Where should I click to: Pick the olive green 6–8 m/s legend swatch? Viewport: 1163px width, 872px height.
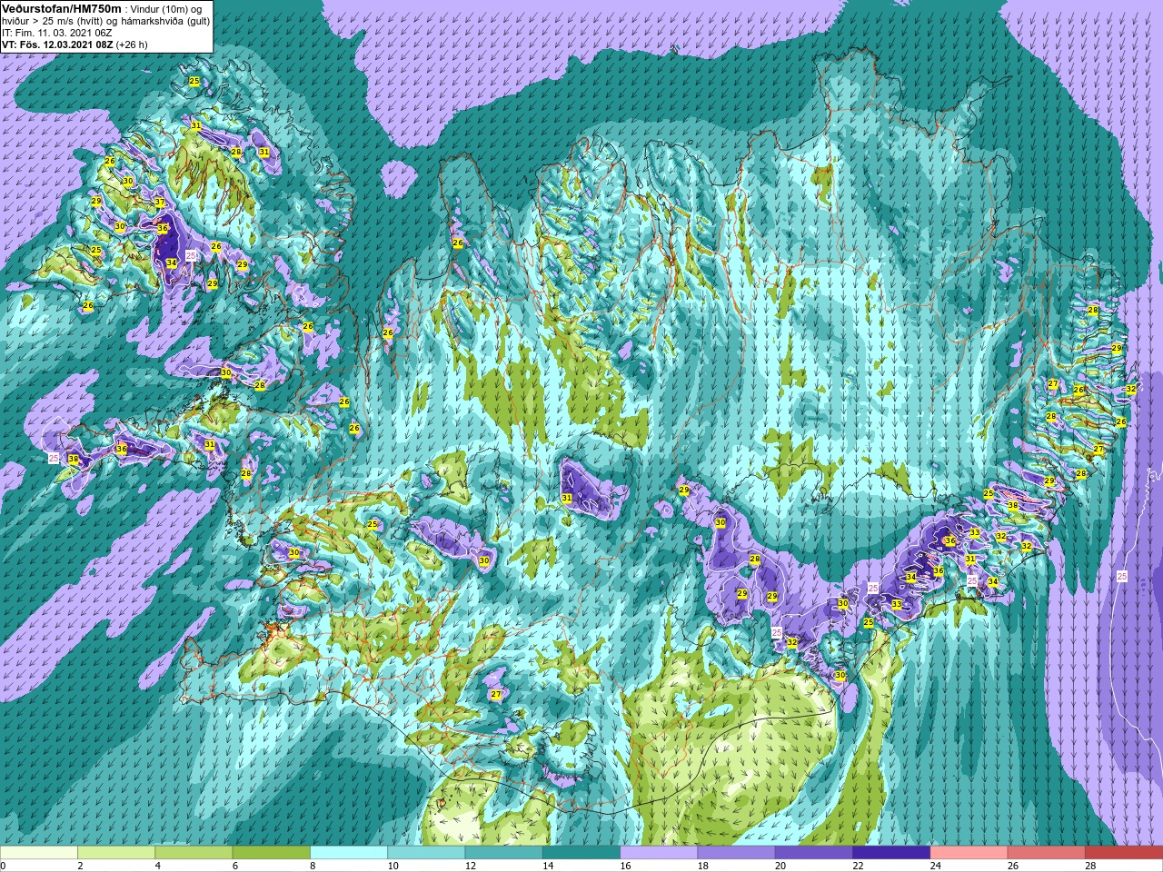click(x=272, y=853)
